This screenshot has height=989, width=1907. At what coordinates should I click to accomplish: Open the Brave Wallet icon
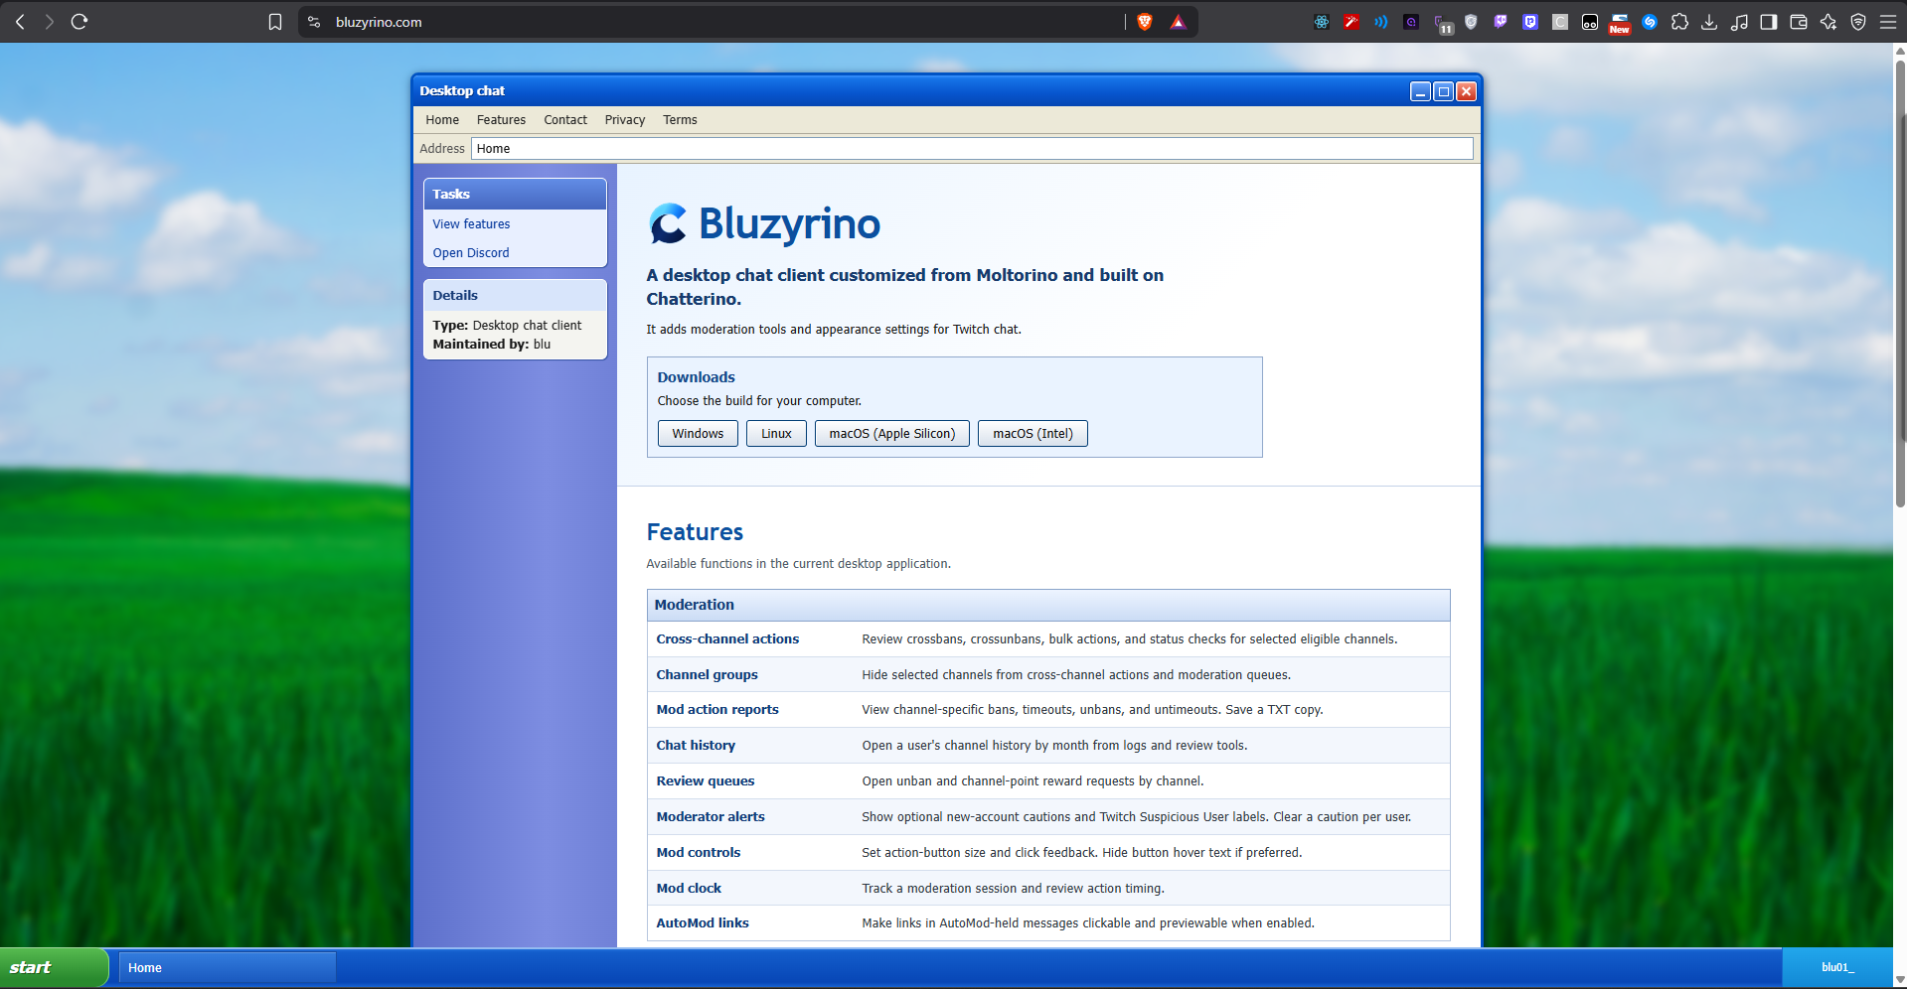coord(1799,22)
